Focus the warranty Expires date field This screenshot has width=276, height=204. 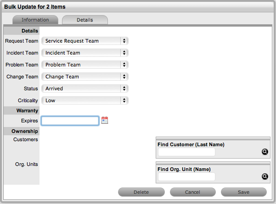[x=70, y=121]
